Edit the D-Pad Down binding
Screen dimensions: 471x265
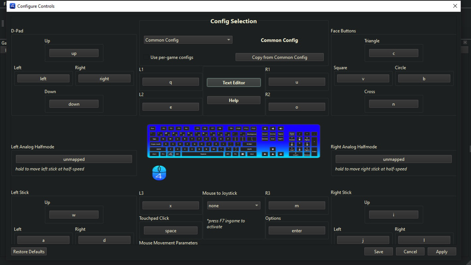[x=74, y=104]
